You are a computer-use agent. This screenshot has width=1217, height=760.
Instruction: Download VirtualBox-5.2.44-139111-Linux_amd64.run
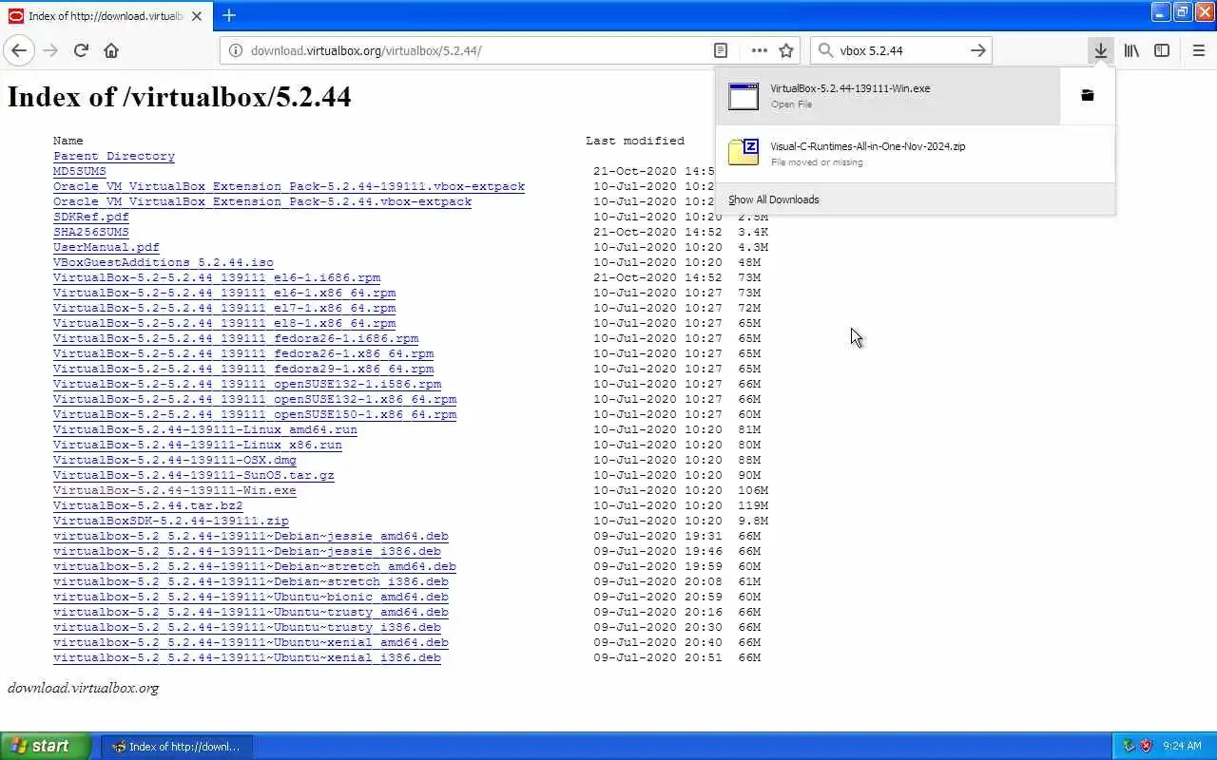point(205,429)
